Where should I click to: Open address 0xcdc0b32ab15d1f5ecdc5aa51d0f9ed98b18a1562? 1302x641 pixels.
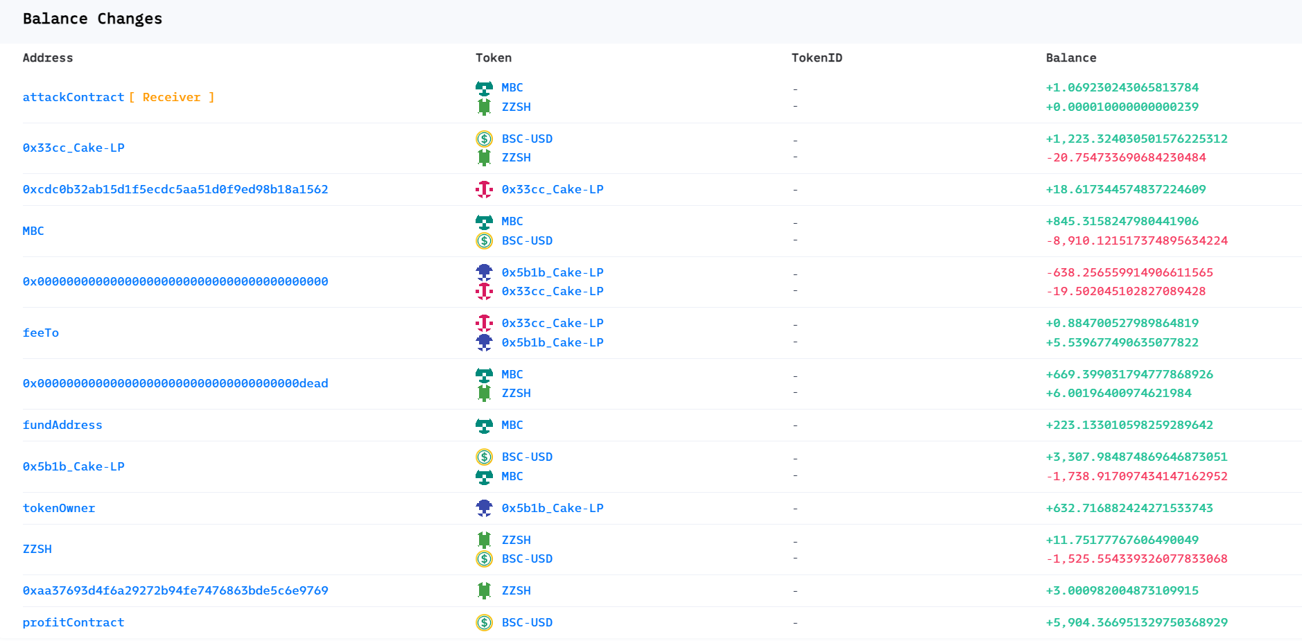pyautogui.click(x=175, y=189)
